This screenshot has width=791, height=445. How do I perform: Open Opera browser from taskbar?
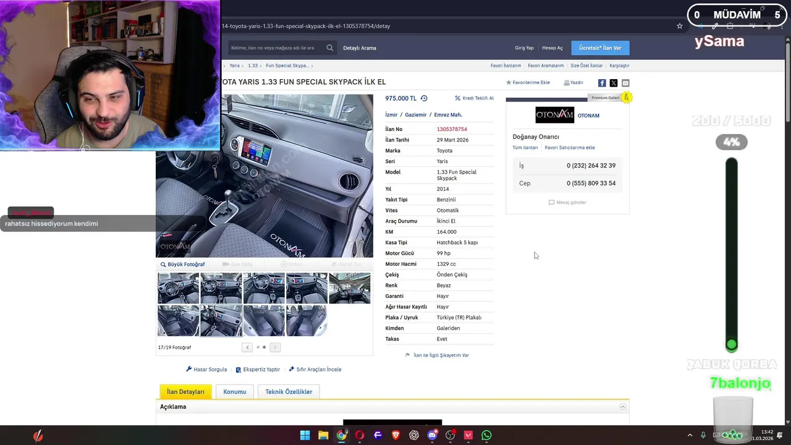[360, 435]
